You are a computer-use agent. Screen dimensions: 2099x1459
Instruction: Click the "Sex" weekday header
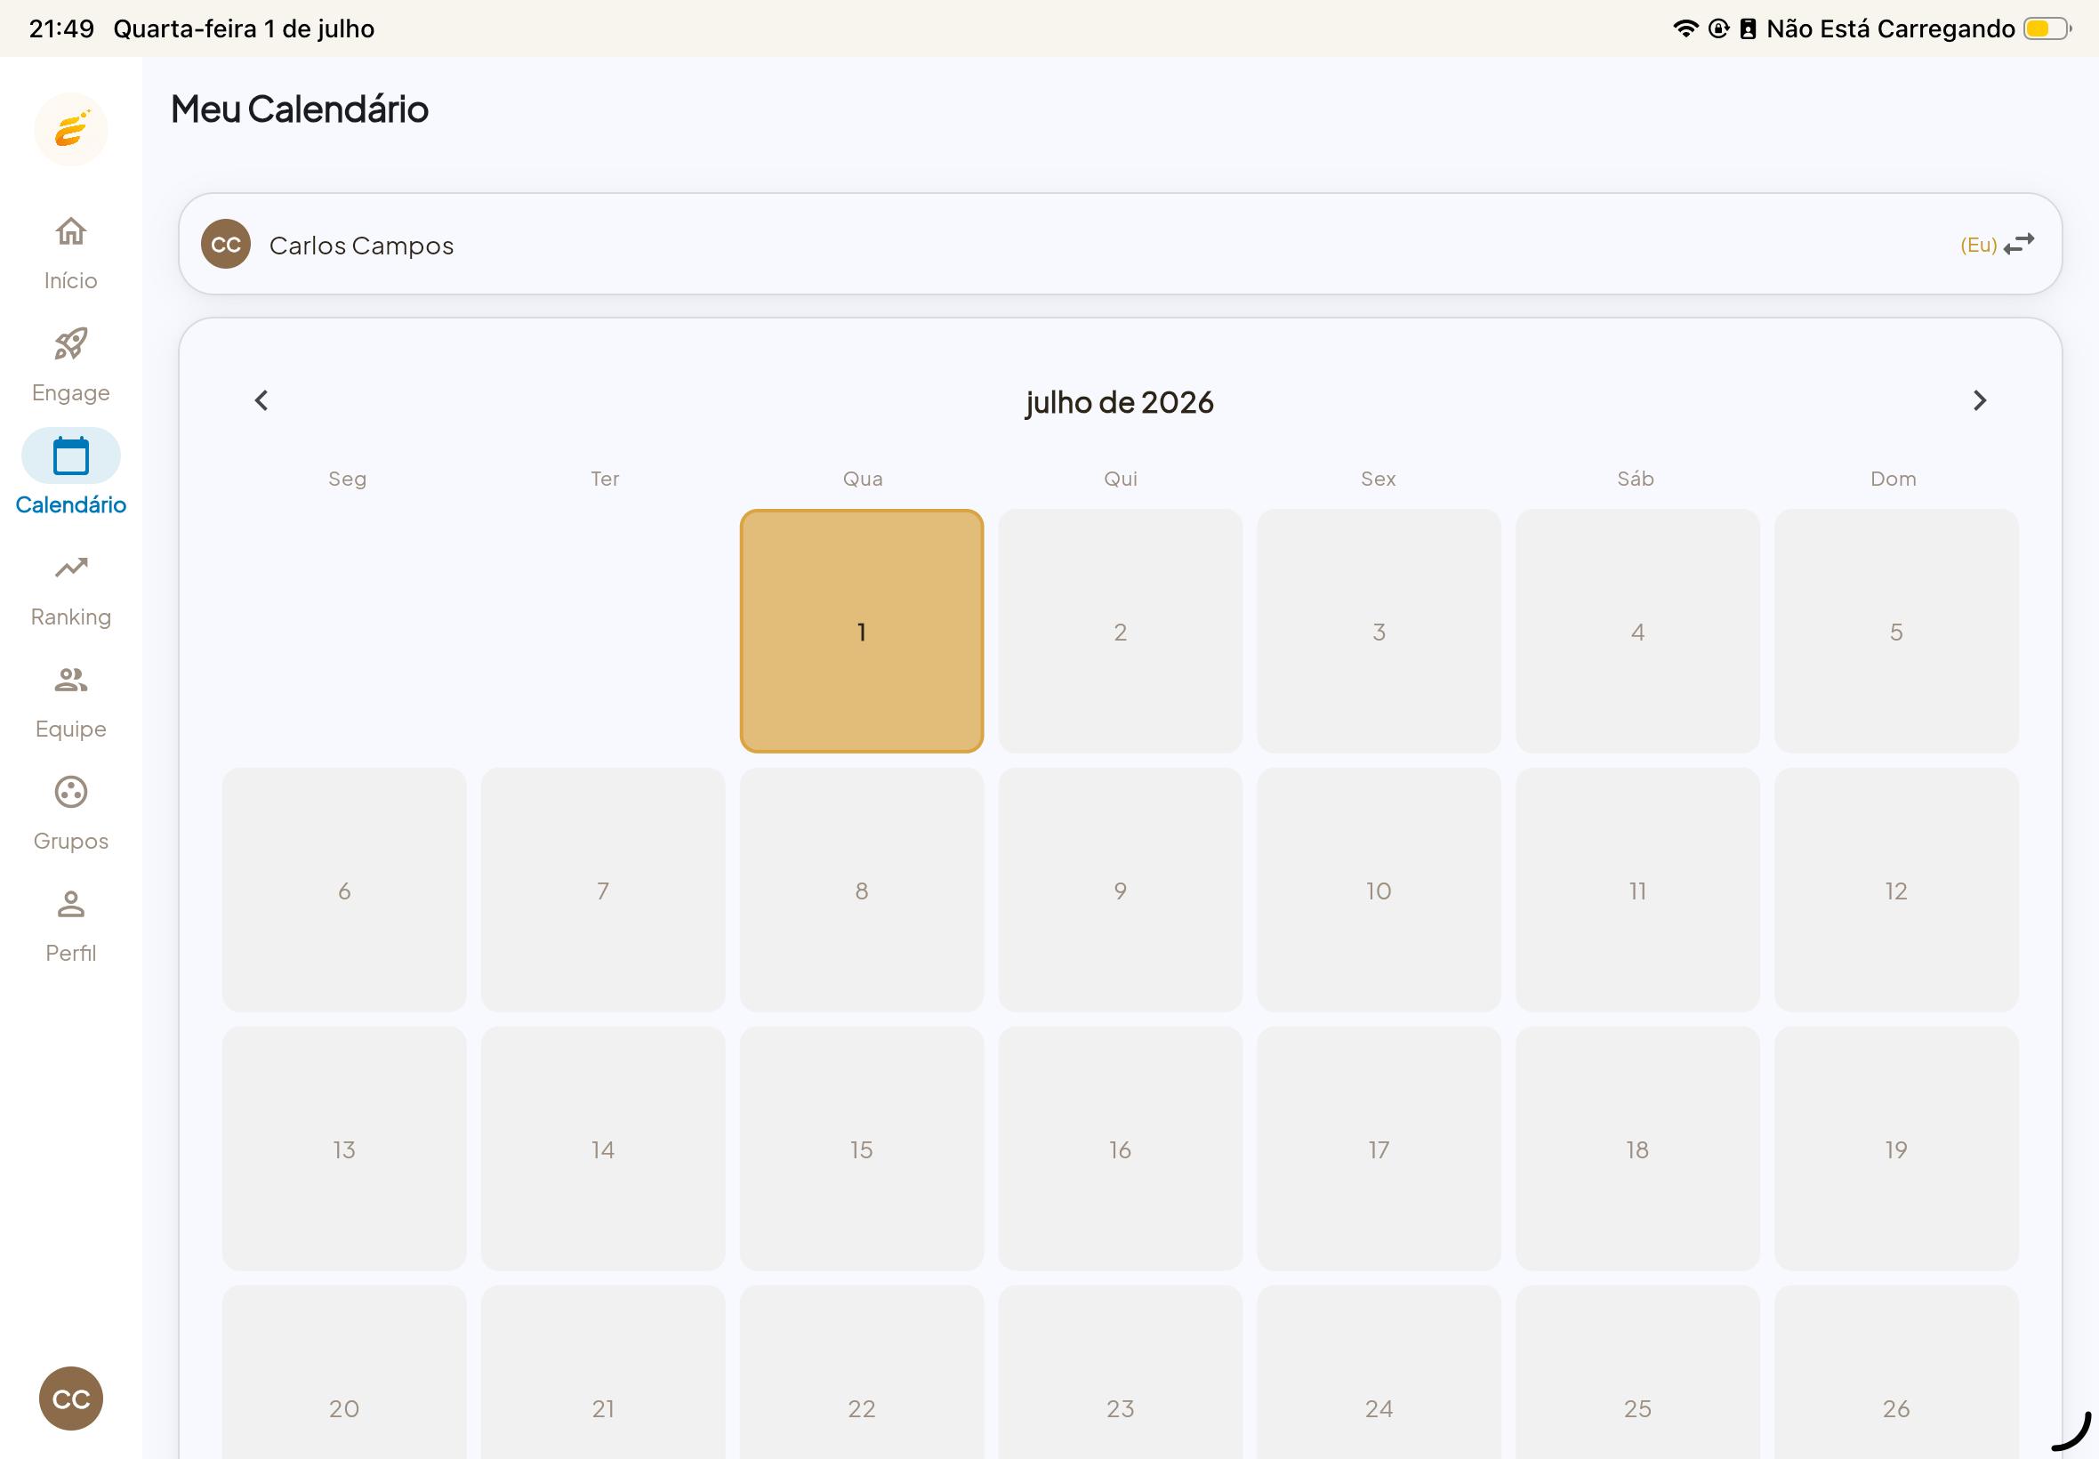click(x=1378, y=479)
